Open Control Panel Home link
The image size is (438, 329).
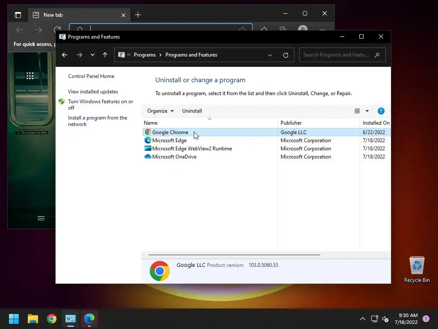click(x=91, y=76)
